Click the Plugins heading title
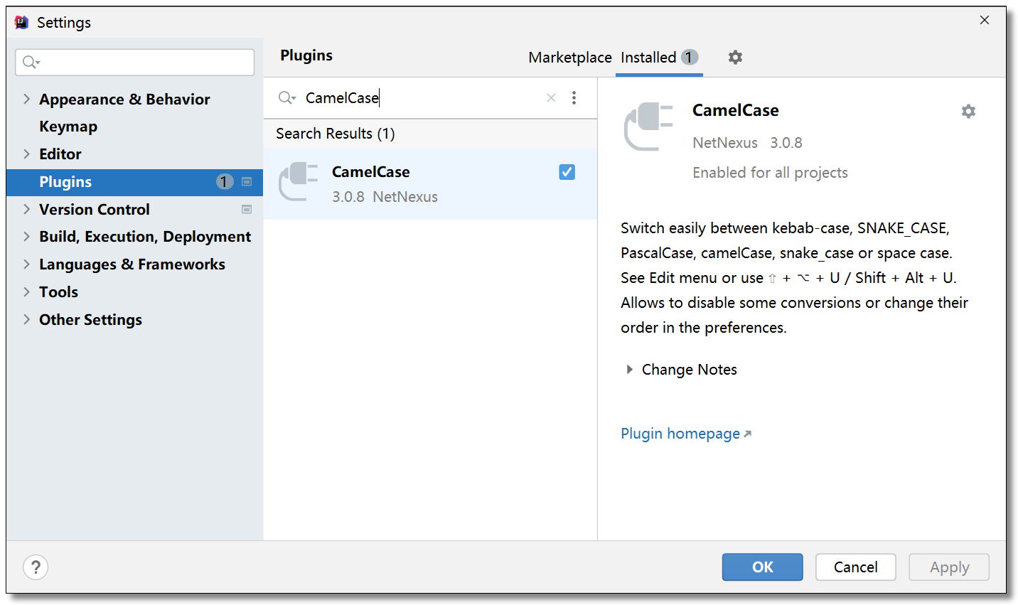 point(306,55)
